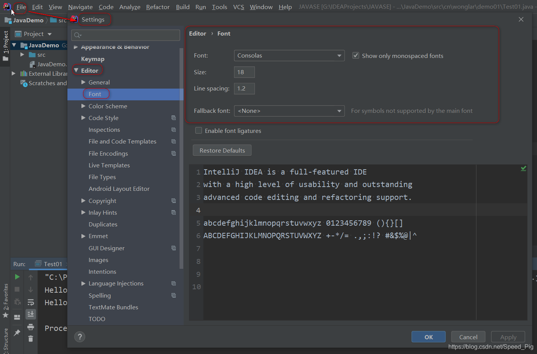This screenshot has height=354, width=537.
Task: Open the File menu
Action: pyautogui.click(x=21, y=7)
